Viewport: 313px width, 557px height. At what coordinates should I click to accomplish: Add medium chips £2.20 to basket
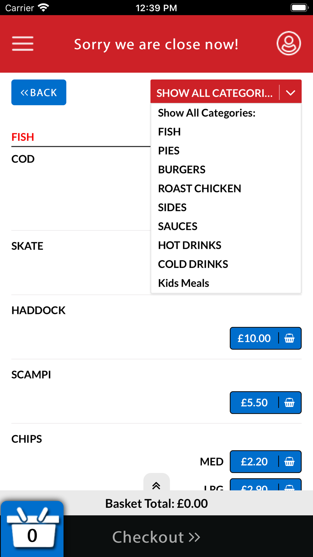coord(265,462)
